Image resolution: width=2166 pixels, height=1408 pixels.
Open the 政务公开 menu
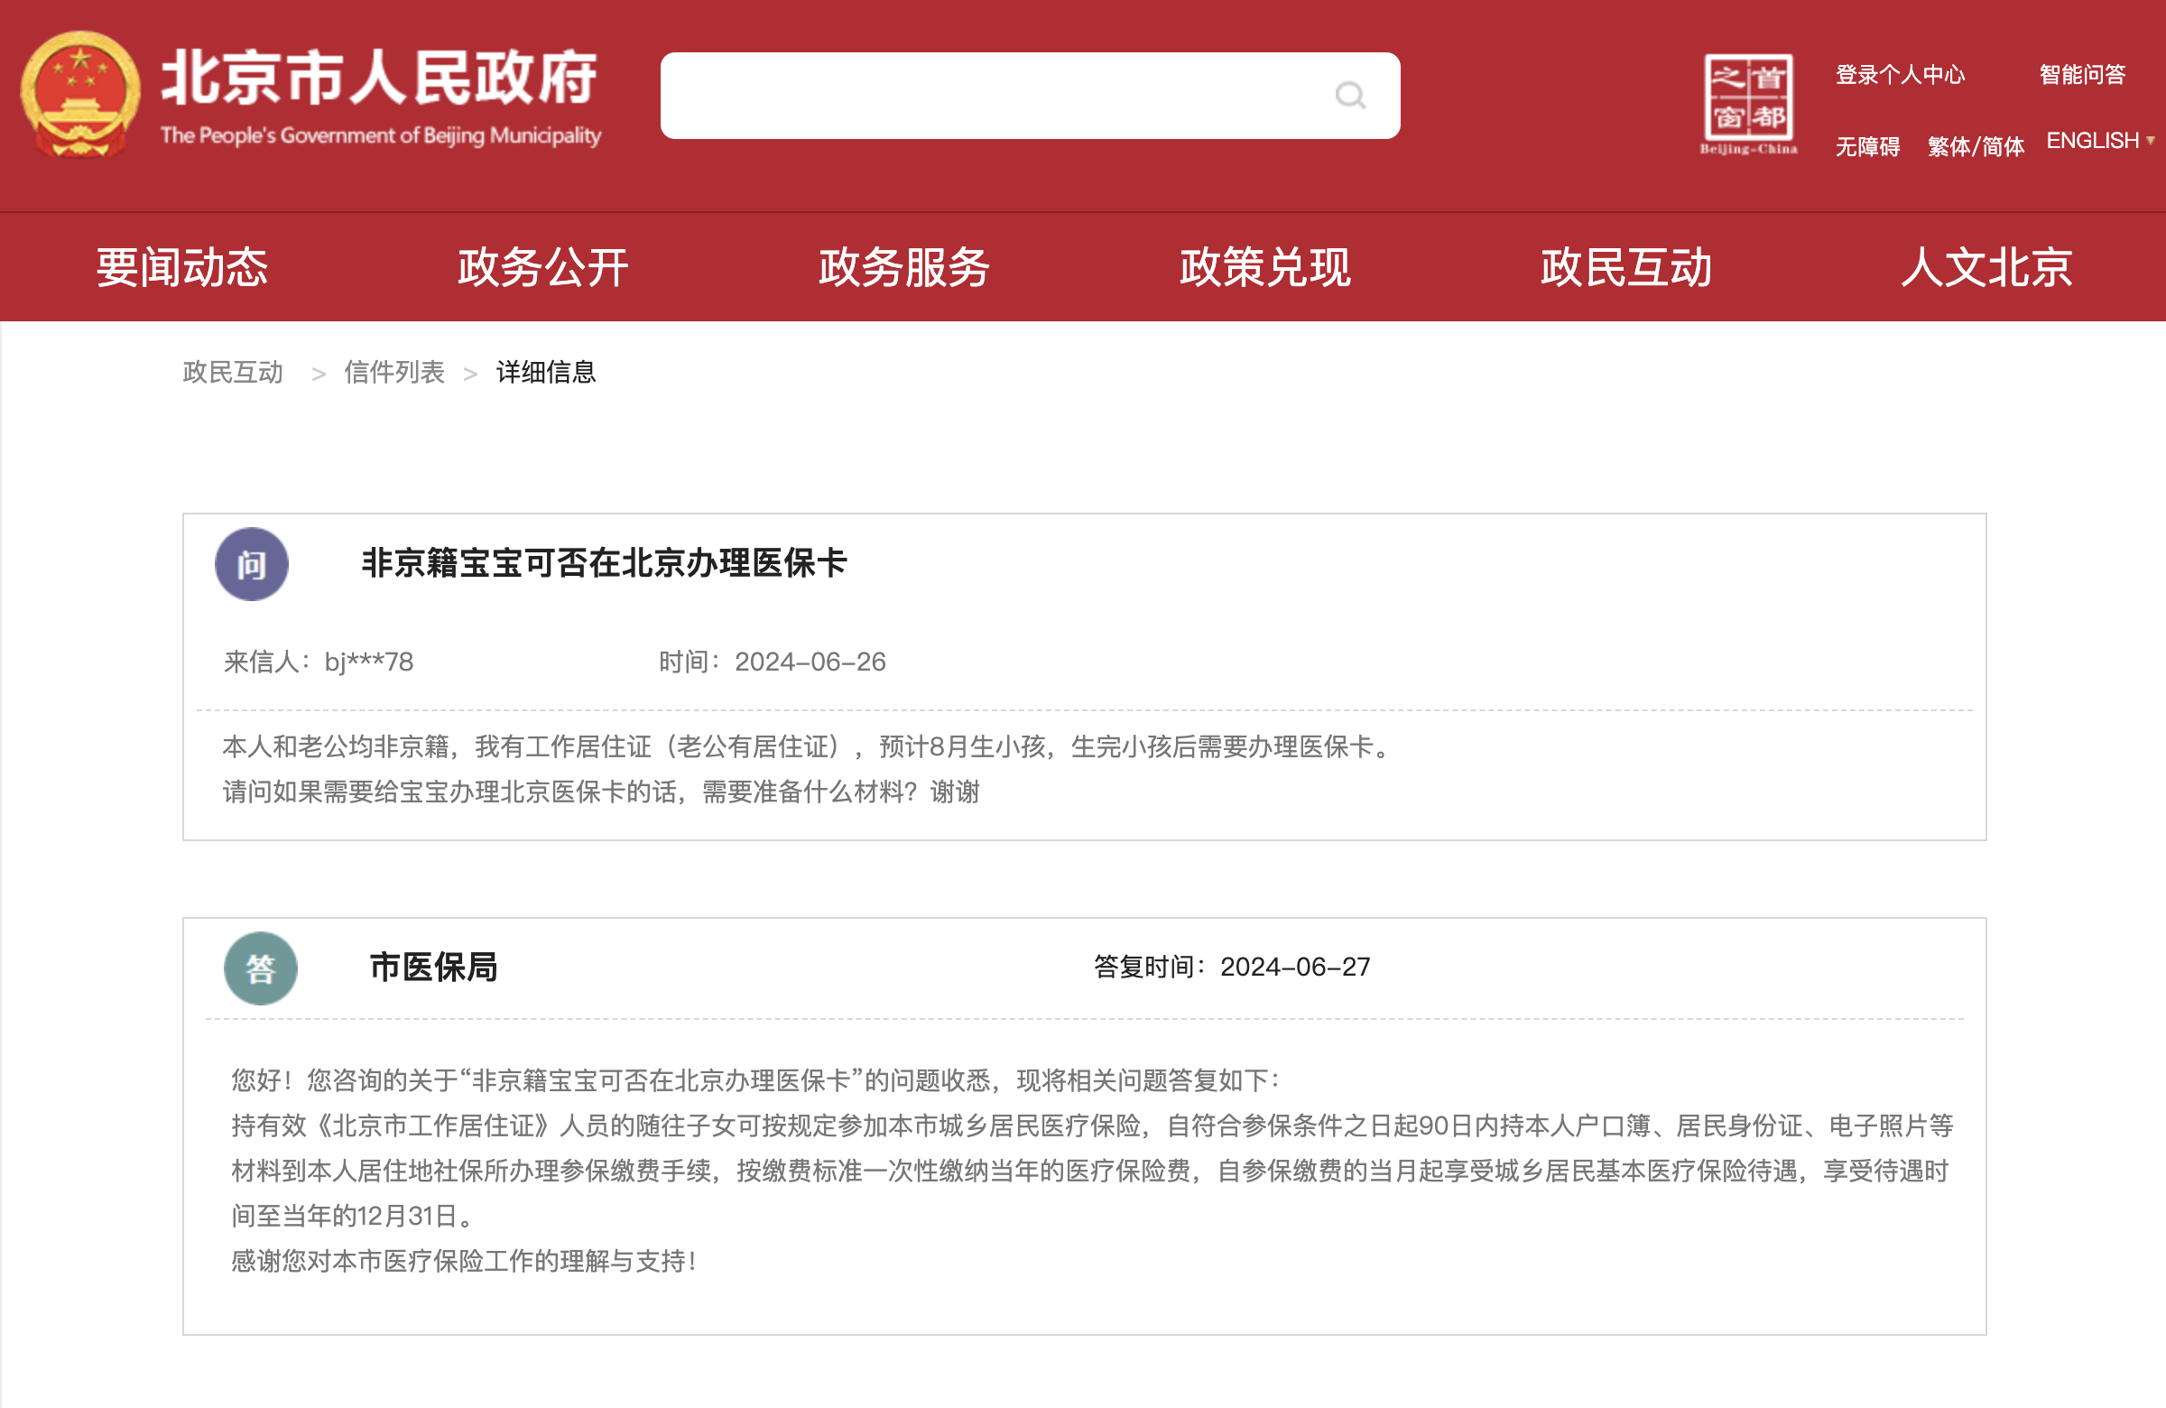(542, 267)
